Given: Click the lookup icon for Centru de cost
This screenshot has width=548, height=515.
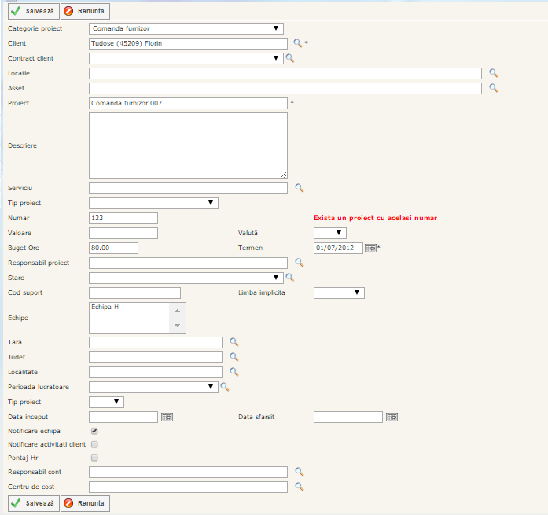Looking at the screenshot, I should coord(299,487).
